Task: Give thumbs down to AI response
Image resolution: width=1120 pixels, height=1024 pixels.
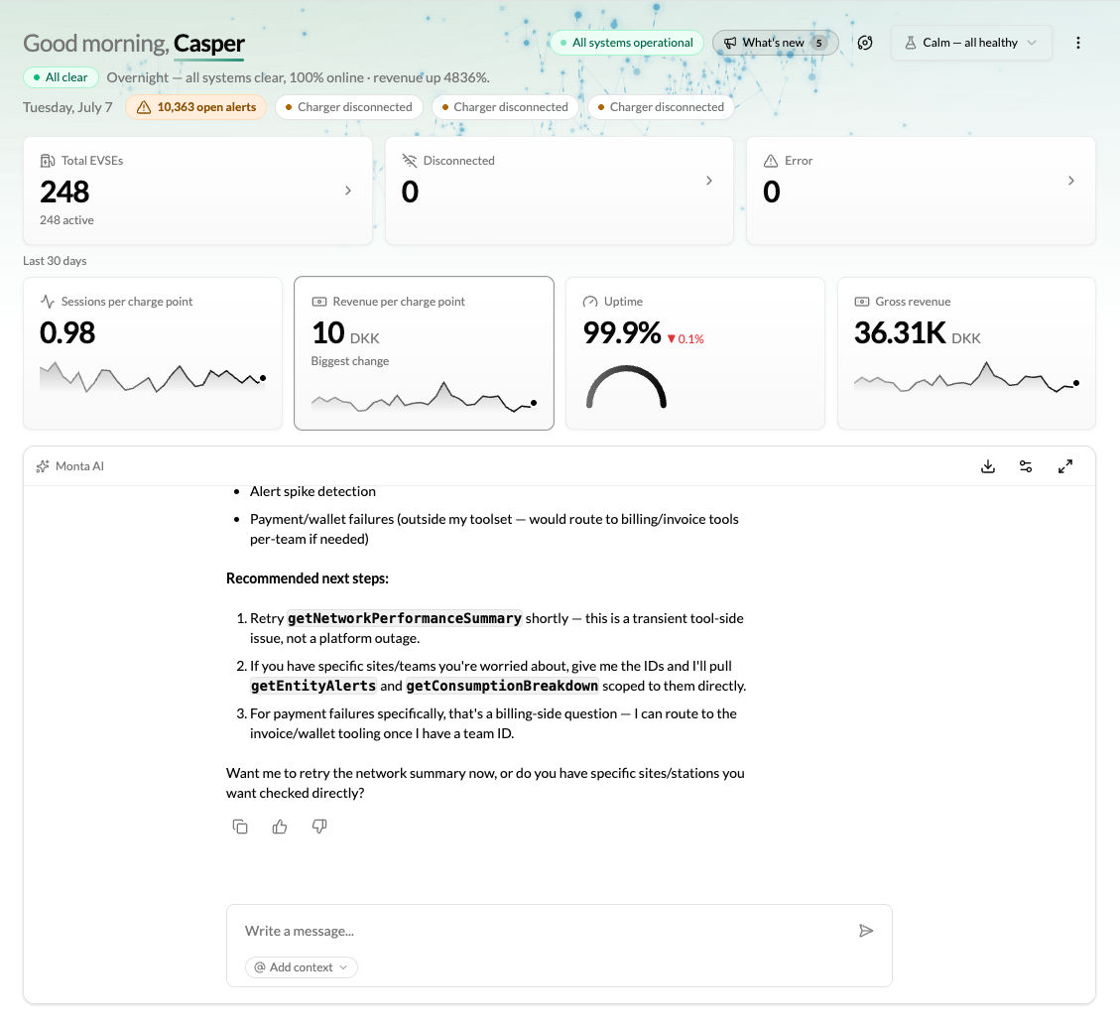Action: click(319, 827)
